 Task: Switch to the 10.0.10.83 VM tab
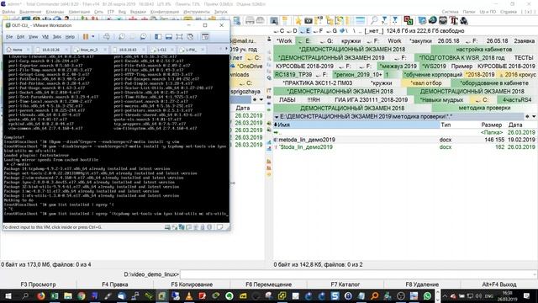pos(128,50)
